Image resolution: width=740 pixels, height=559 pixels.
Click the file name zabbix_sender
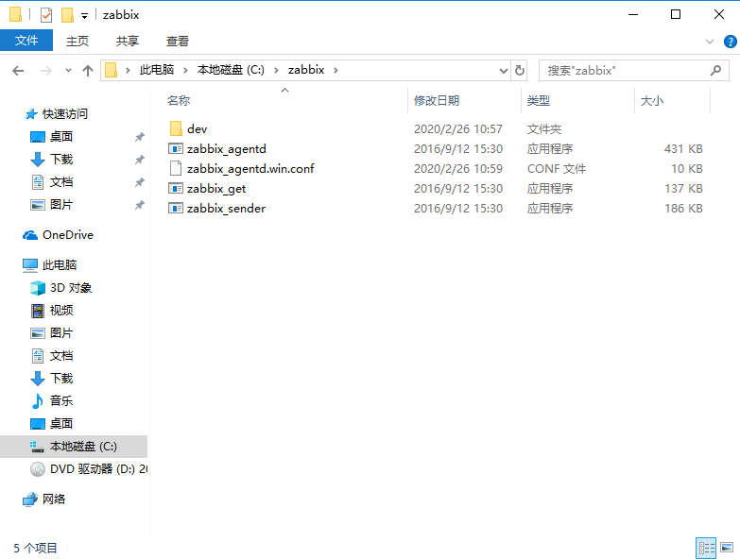point(226,208)
